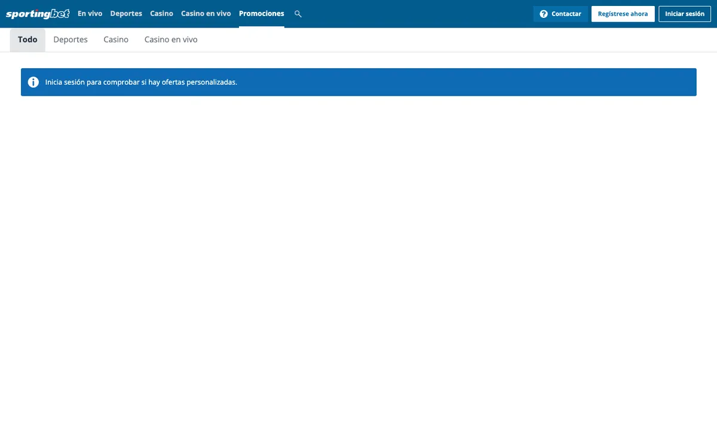Click the Iniciar sesión button
This screenshot has width=717, height=448.
point(685,14)
